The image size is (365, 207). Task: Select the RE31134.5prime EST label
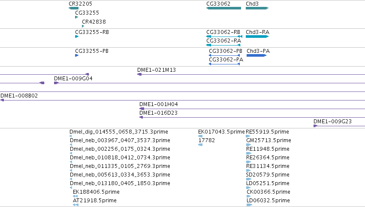[268, 166]
